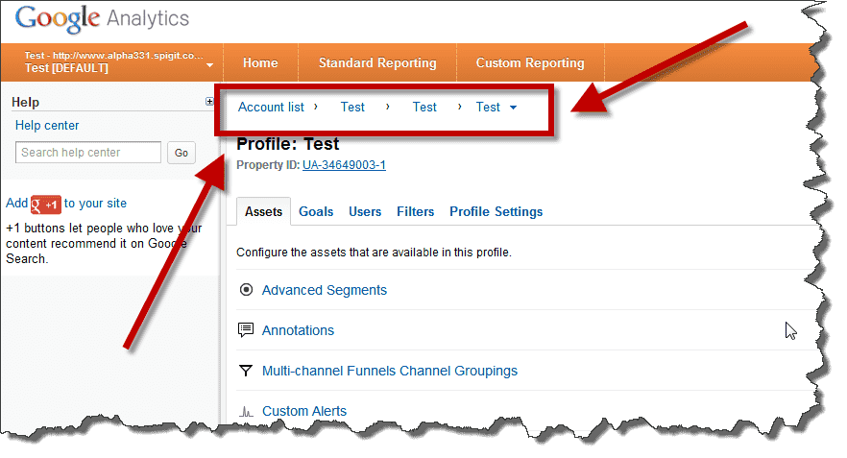Click the Custom Alerts chart icon
The image size is (847, 458).
click(246, 412)
